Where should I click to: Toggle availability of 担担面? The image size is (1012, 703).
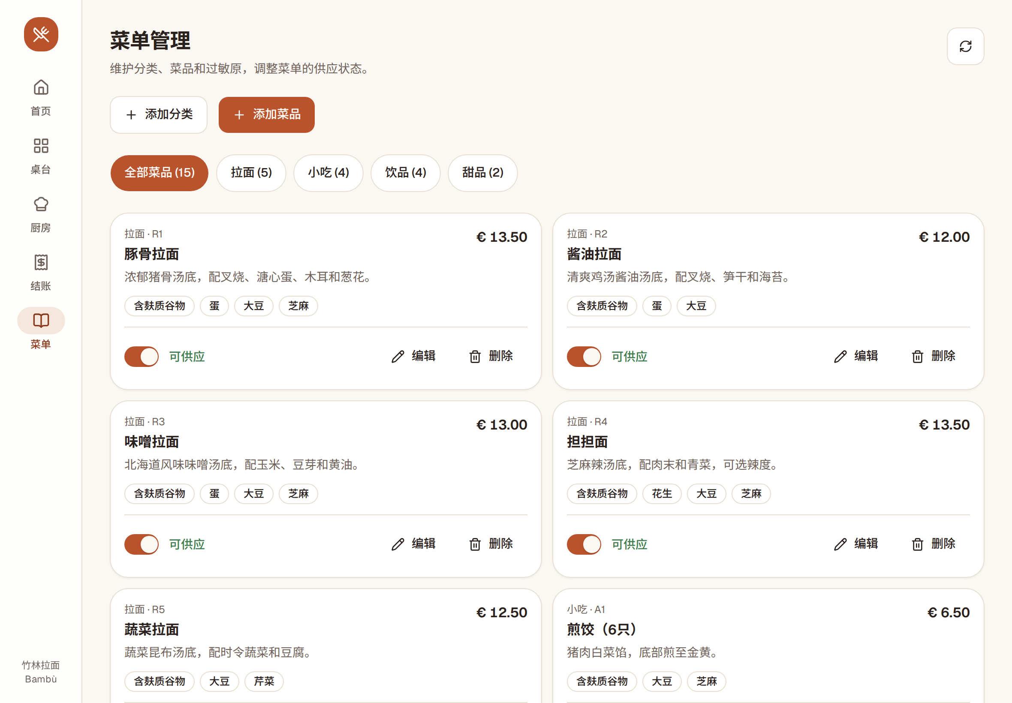tap(584, 544)
